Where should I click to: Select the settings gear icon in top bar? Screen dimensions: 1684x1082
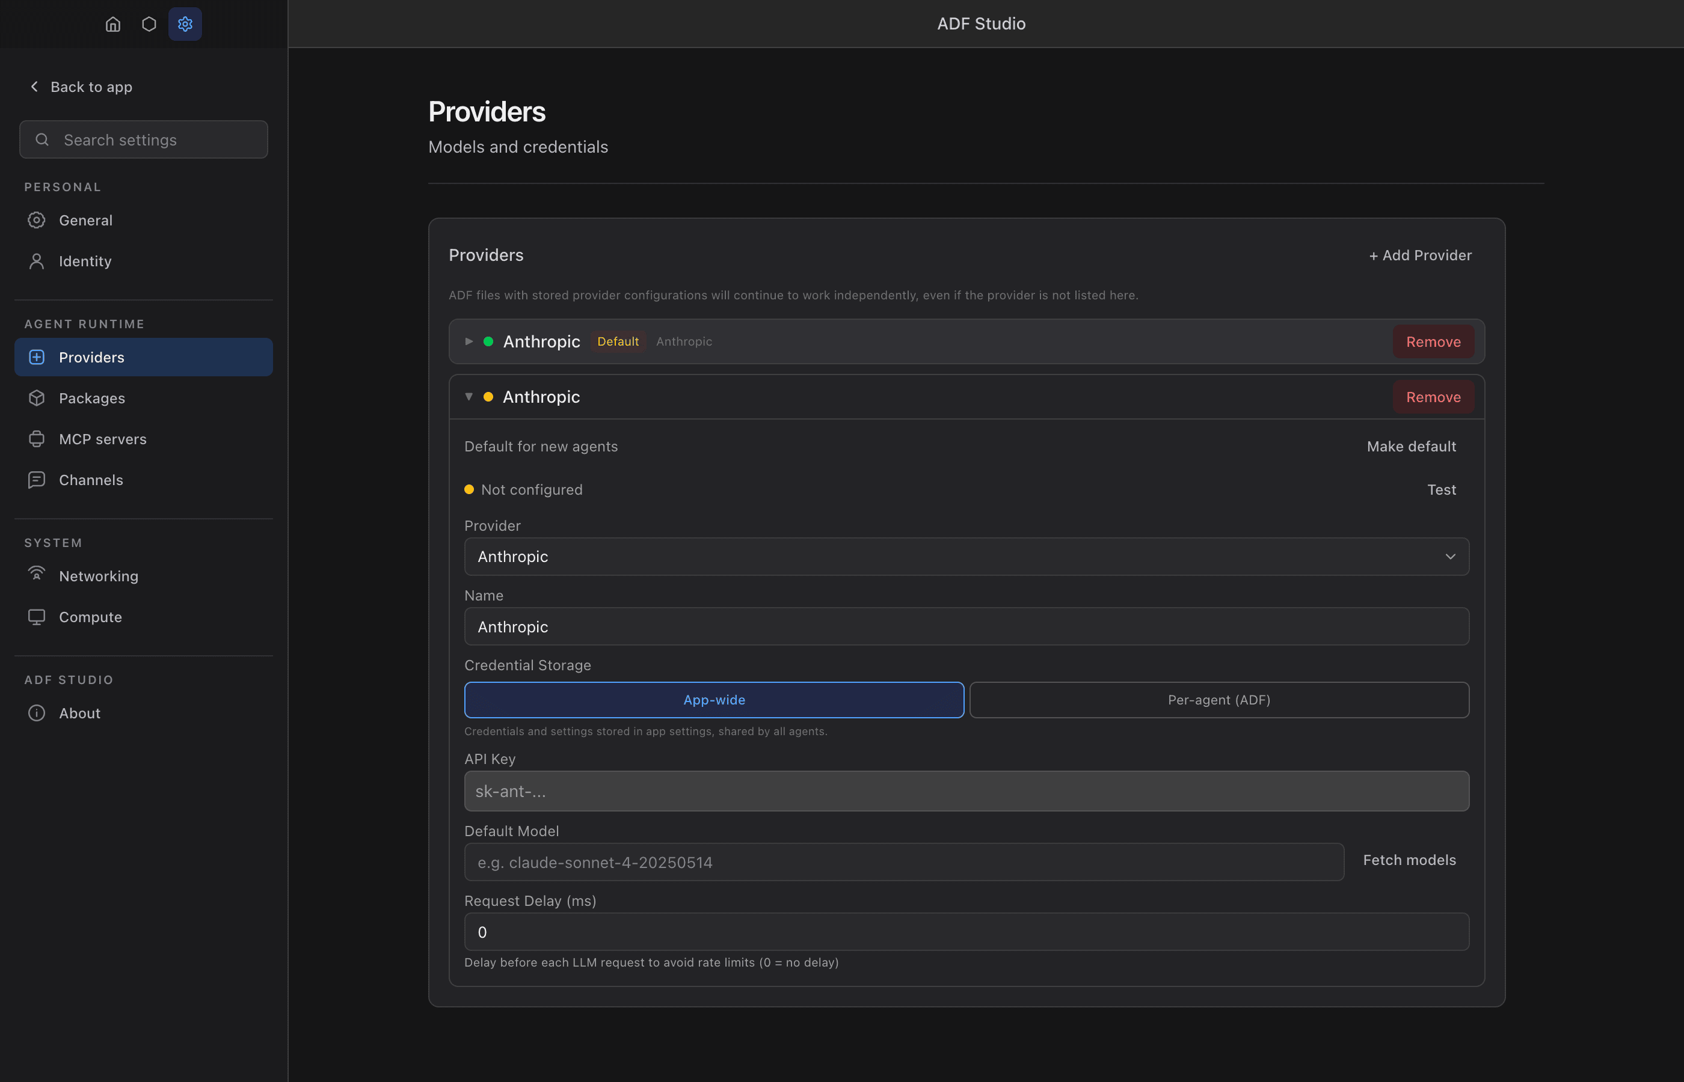pos(185,24)
